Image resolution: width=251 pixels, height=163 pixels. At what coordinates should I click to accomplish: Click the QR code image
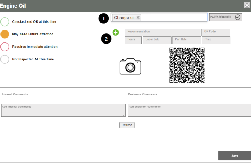pos(187,65)
